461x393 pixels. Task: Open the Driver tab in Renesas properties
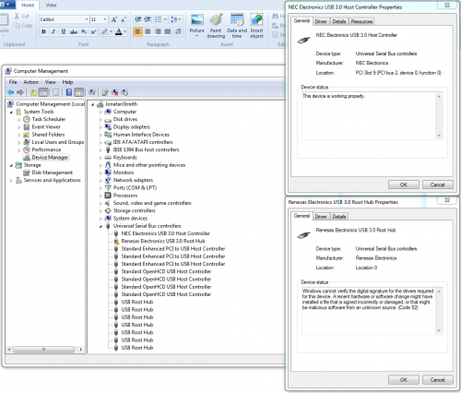tap(321, 217)
